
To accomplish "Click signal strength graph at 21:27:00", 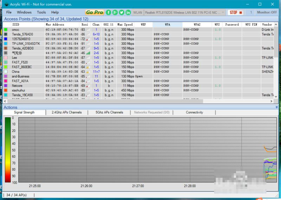I will pos(138,150).
